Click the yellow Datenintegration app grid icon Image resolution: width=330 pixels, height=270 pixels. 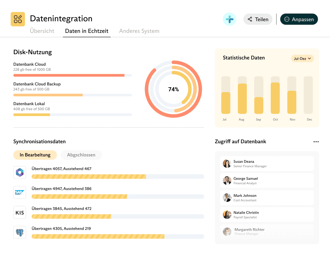click(18, 19)
